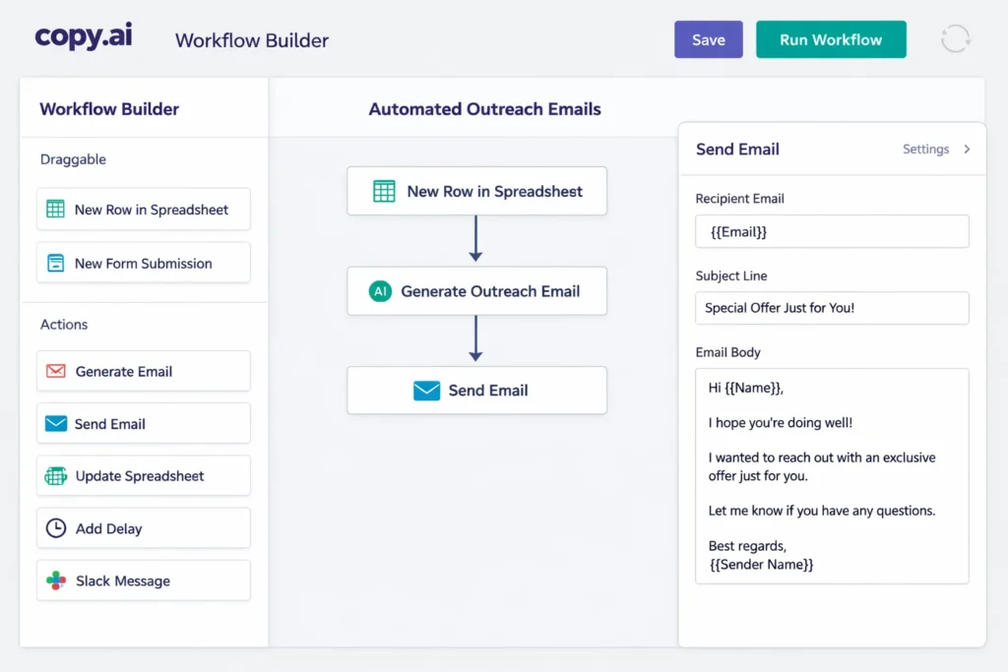
Task: Select the Send Email node on the canvas
Action: point(476,390)
